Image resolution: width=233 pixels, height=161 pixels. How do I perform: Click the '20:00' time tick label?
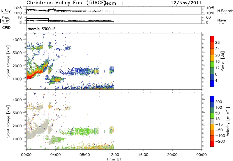[x=172, y=155]
